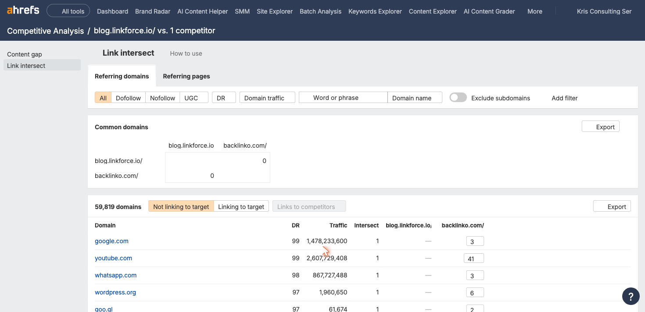Click youtube.com traffic value 2,607,729,408
Viewport: 645px width, 312px height.
(x=327, y=258)
